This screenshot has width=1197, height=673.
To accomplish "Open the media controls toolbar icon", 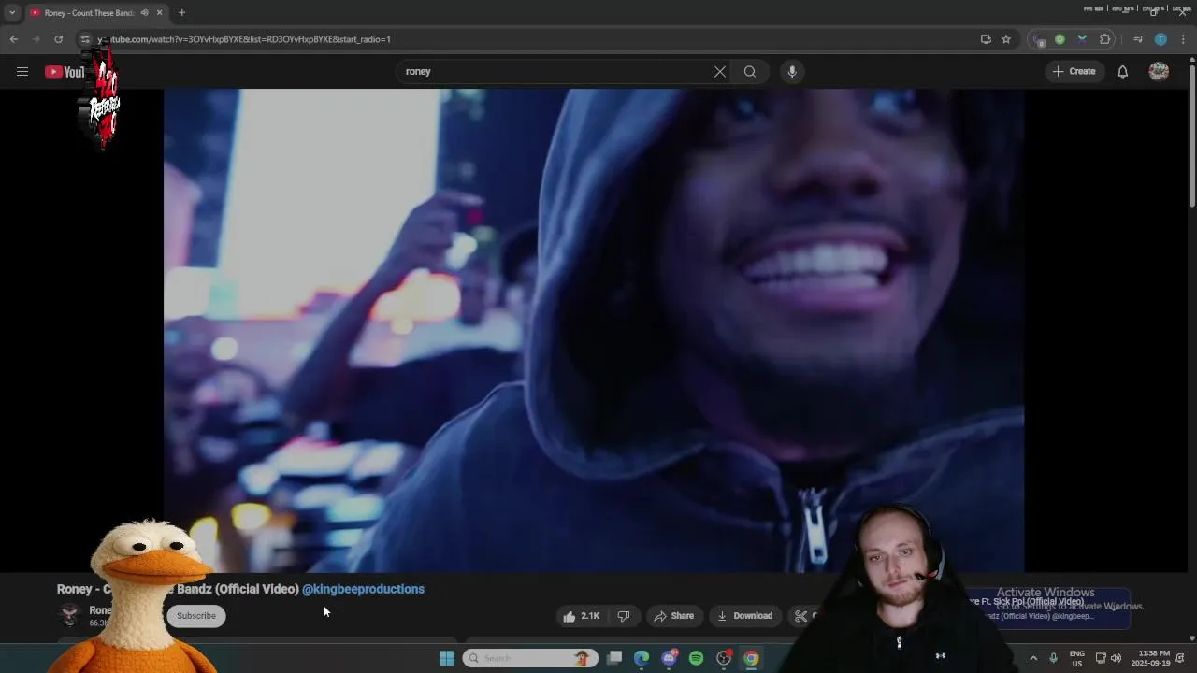I will click(1138, 39).
